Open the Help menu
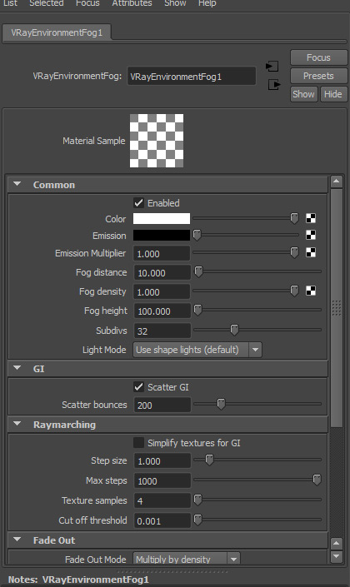The height and width of the screenshot is (587, 350). (x=207, y=3)
